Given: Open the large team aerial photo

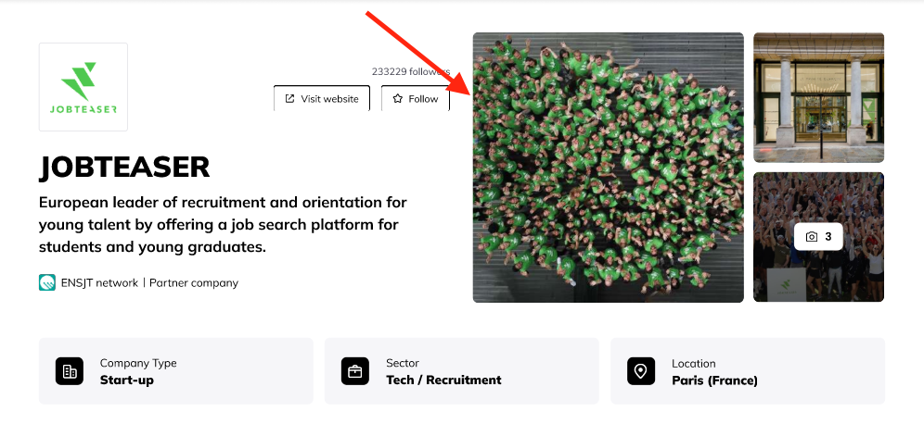Looking at the screenshot, I should click(608, 168).
